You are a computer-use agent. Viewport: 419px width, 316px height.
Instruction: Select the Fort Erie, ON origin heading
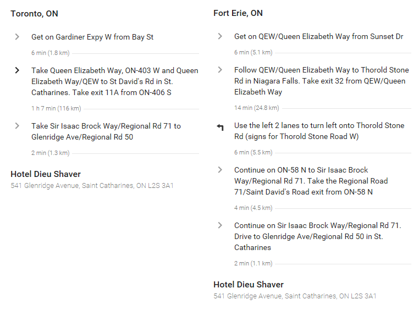[x=238, y=13]
